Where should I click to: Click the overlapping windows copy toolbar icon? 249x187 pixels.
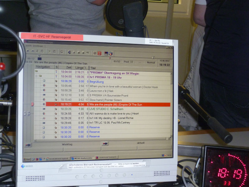coord(111,54)
